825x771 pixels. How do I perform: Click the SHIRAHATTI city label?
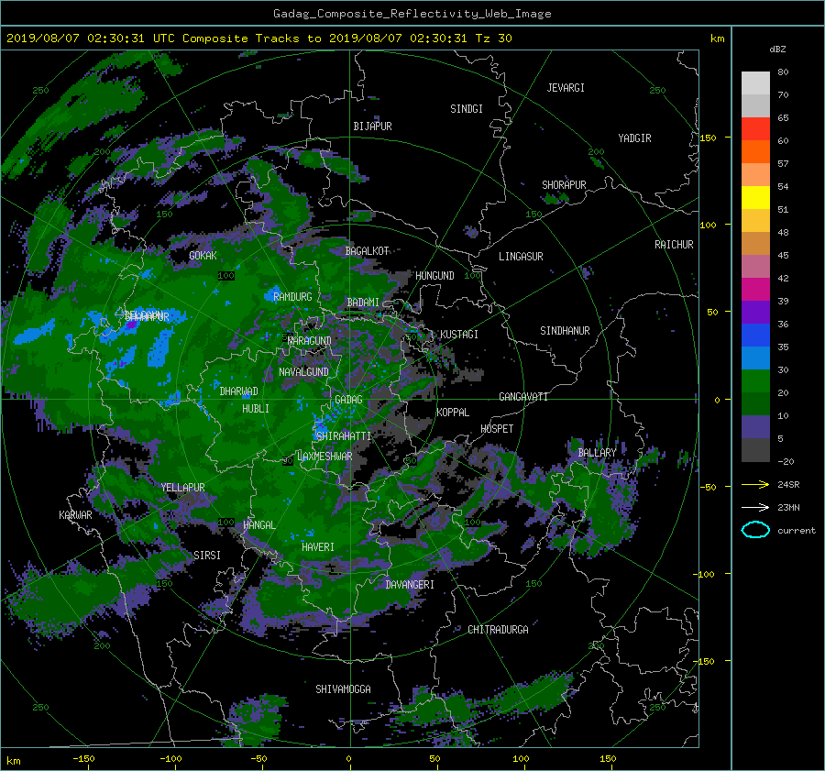344,436
